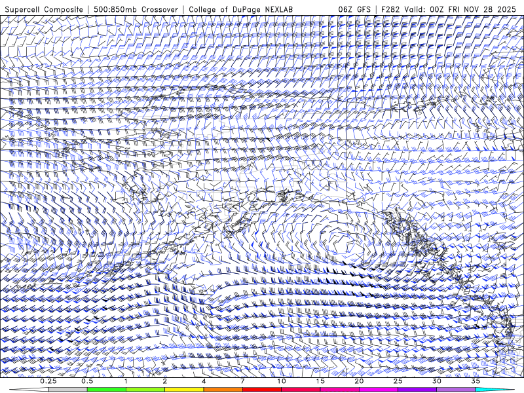Click the '06Z GFS' model run label
Viewport: 524px width, 393px height.
coord(354,9)
